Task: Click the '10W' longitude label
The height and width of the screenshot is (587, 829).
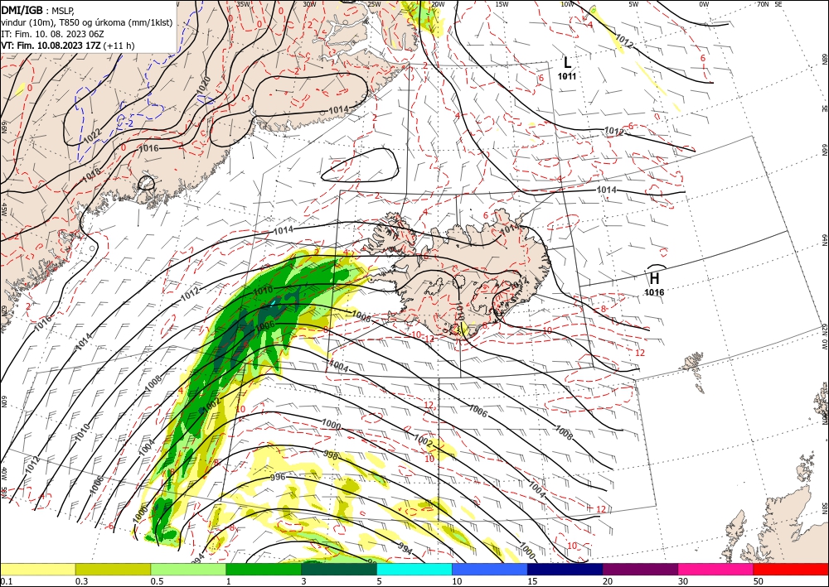Action: coord(567,3)
